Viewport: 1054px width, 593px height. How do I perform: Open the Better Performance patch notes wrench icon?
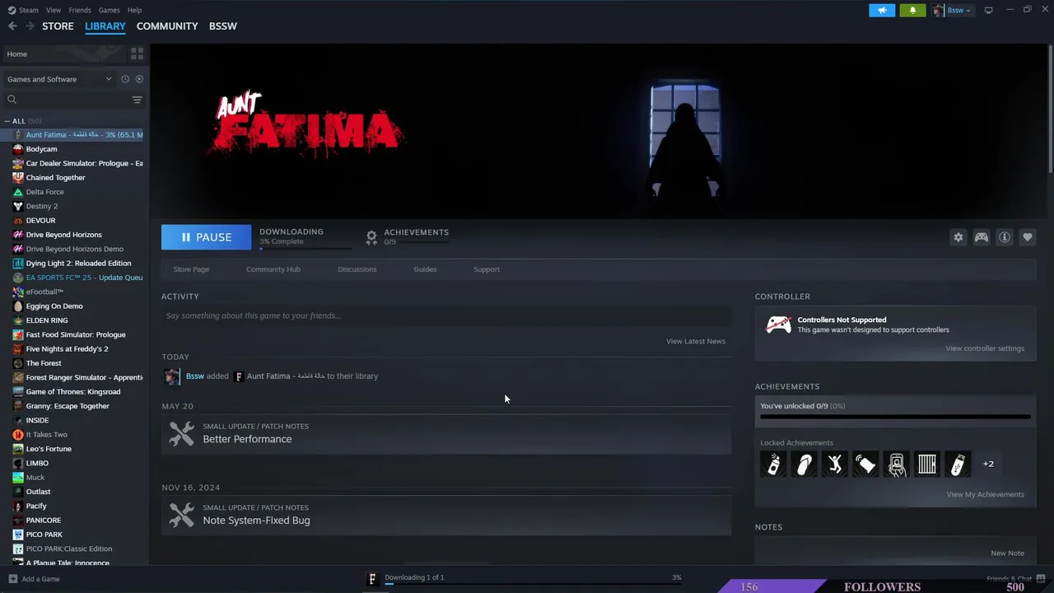pyautogui.click(x=181, y=433)
